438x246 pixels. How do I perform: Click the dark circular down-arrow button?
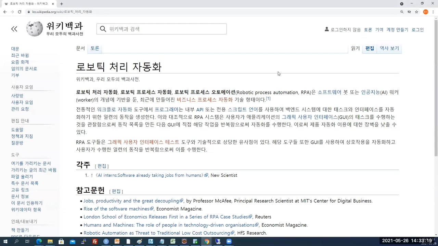[x=402, y=3]
